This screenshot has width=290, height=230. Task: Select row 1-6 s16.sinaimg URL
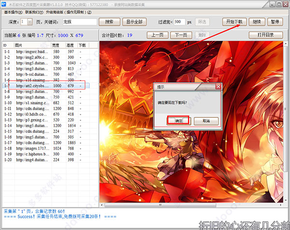click(46, 80)
